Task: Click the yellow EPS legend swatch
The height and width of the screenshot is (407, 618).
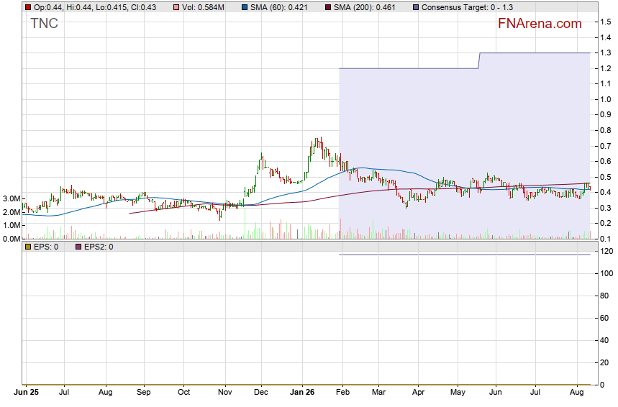Action: [28, 247]
